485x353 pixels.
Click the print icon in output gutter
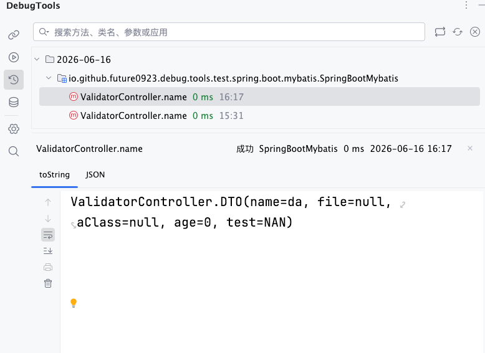pyautogui.click(x=48, y=267)
